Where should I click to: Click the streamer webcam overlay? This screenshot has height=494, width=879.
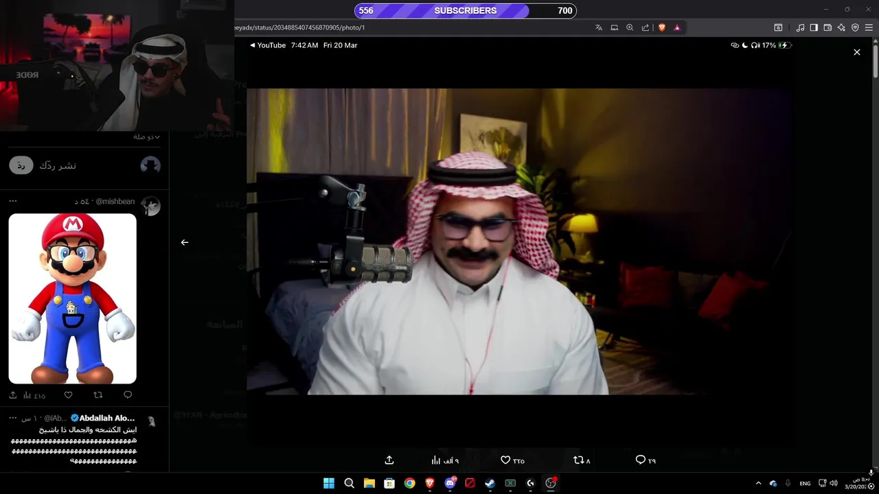click(x=117, y=65)
